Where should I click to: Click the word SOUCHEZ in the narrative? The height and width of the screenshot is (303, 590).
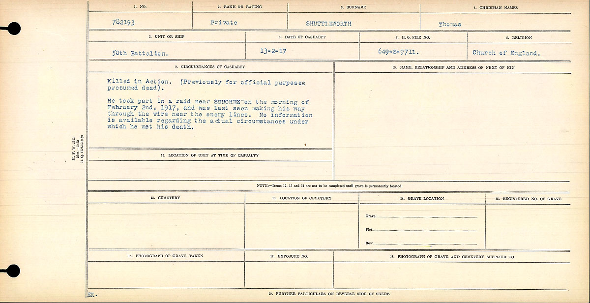click(x=210, y=101)
